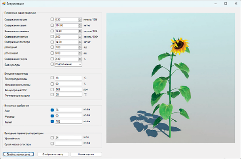This screenshot has height=159, width=241.
Task: Click the Отобразить сцену button
Action: 53,154
